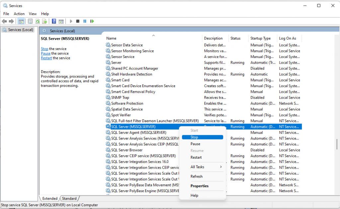Start the service using the toolbar play icon
This screenshot has height=209, width=340.
click(71, 21)
